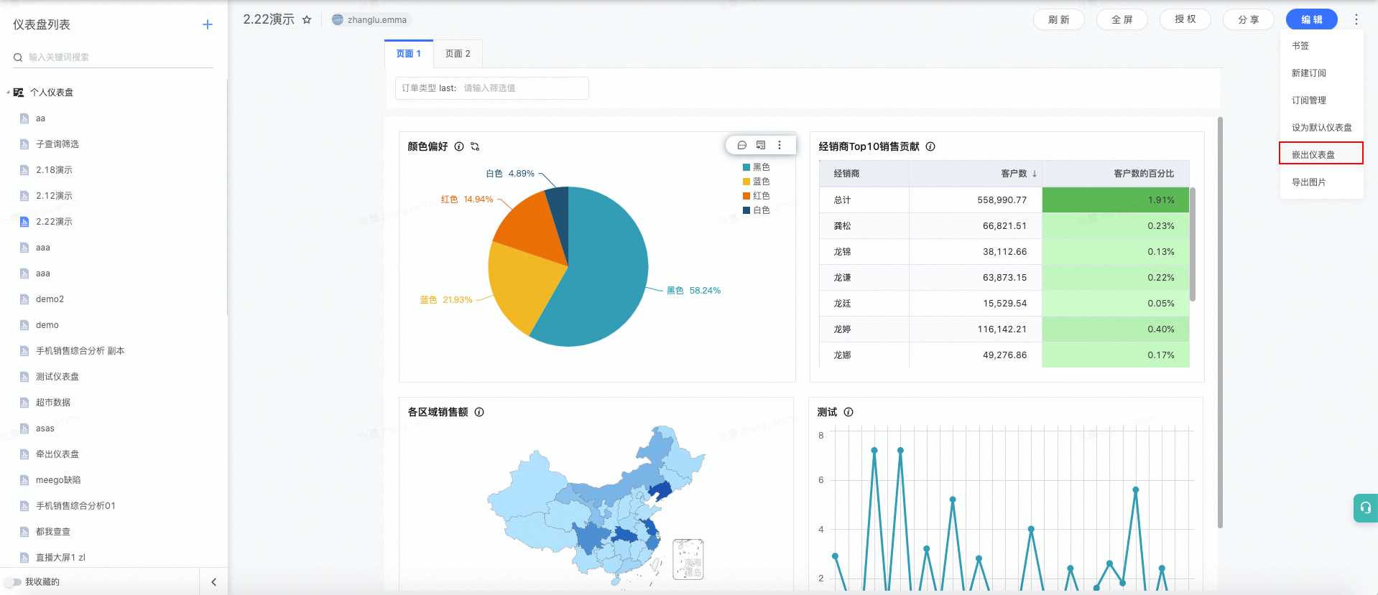The height and width of the screenshot is (595, 1378).
Task: Select 嵌出仪表盘 menu option
Action: click(1321, 154)
